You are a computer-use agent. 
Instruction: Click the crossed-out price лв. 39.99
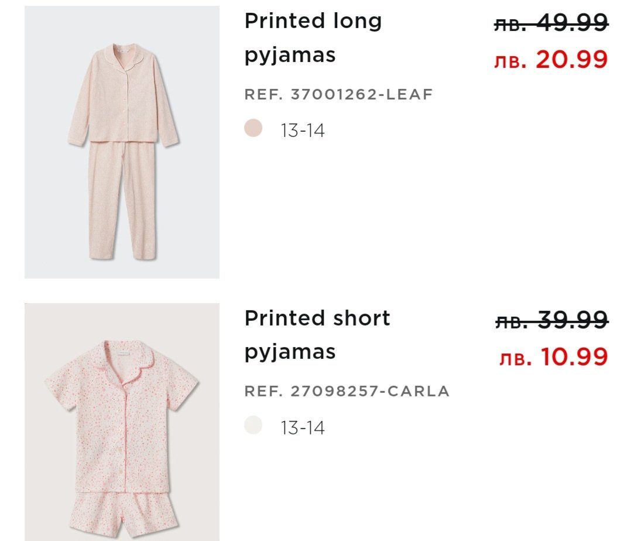tap(551, 321)
